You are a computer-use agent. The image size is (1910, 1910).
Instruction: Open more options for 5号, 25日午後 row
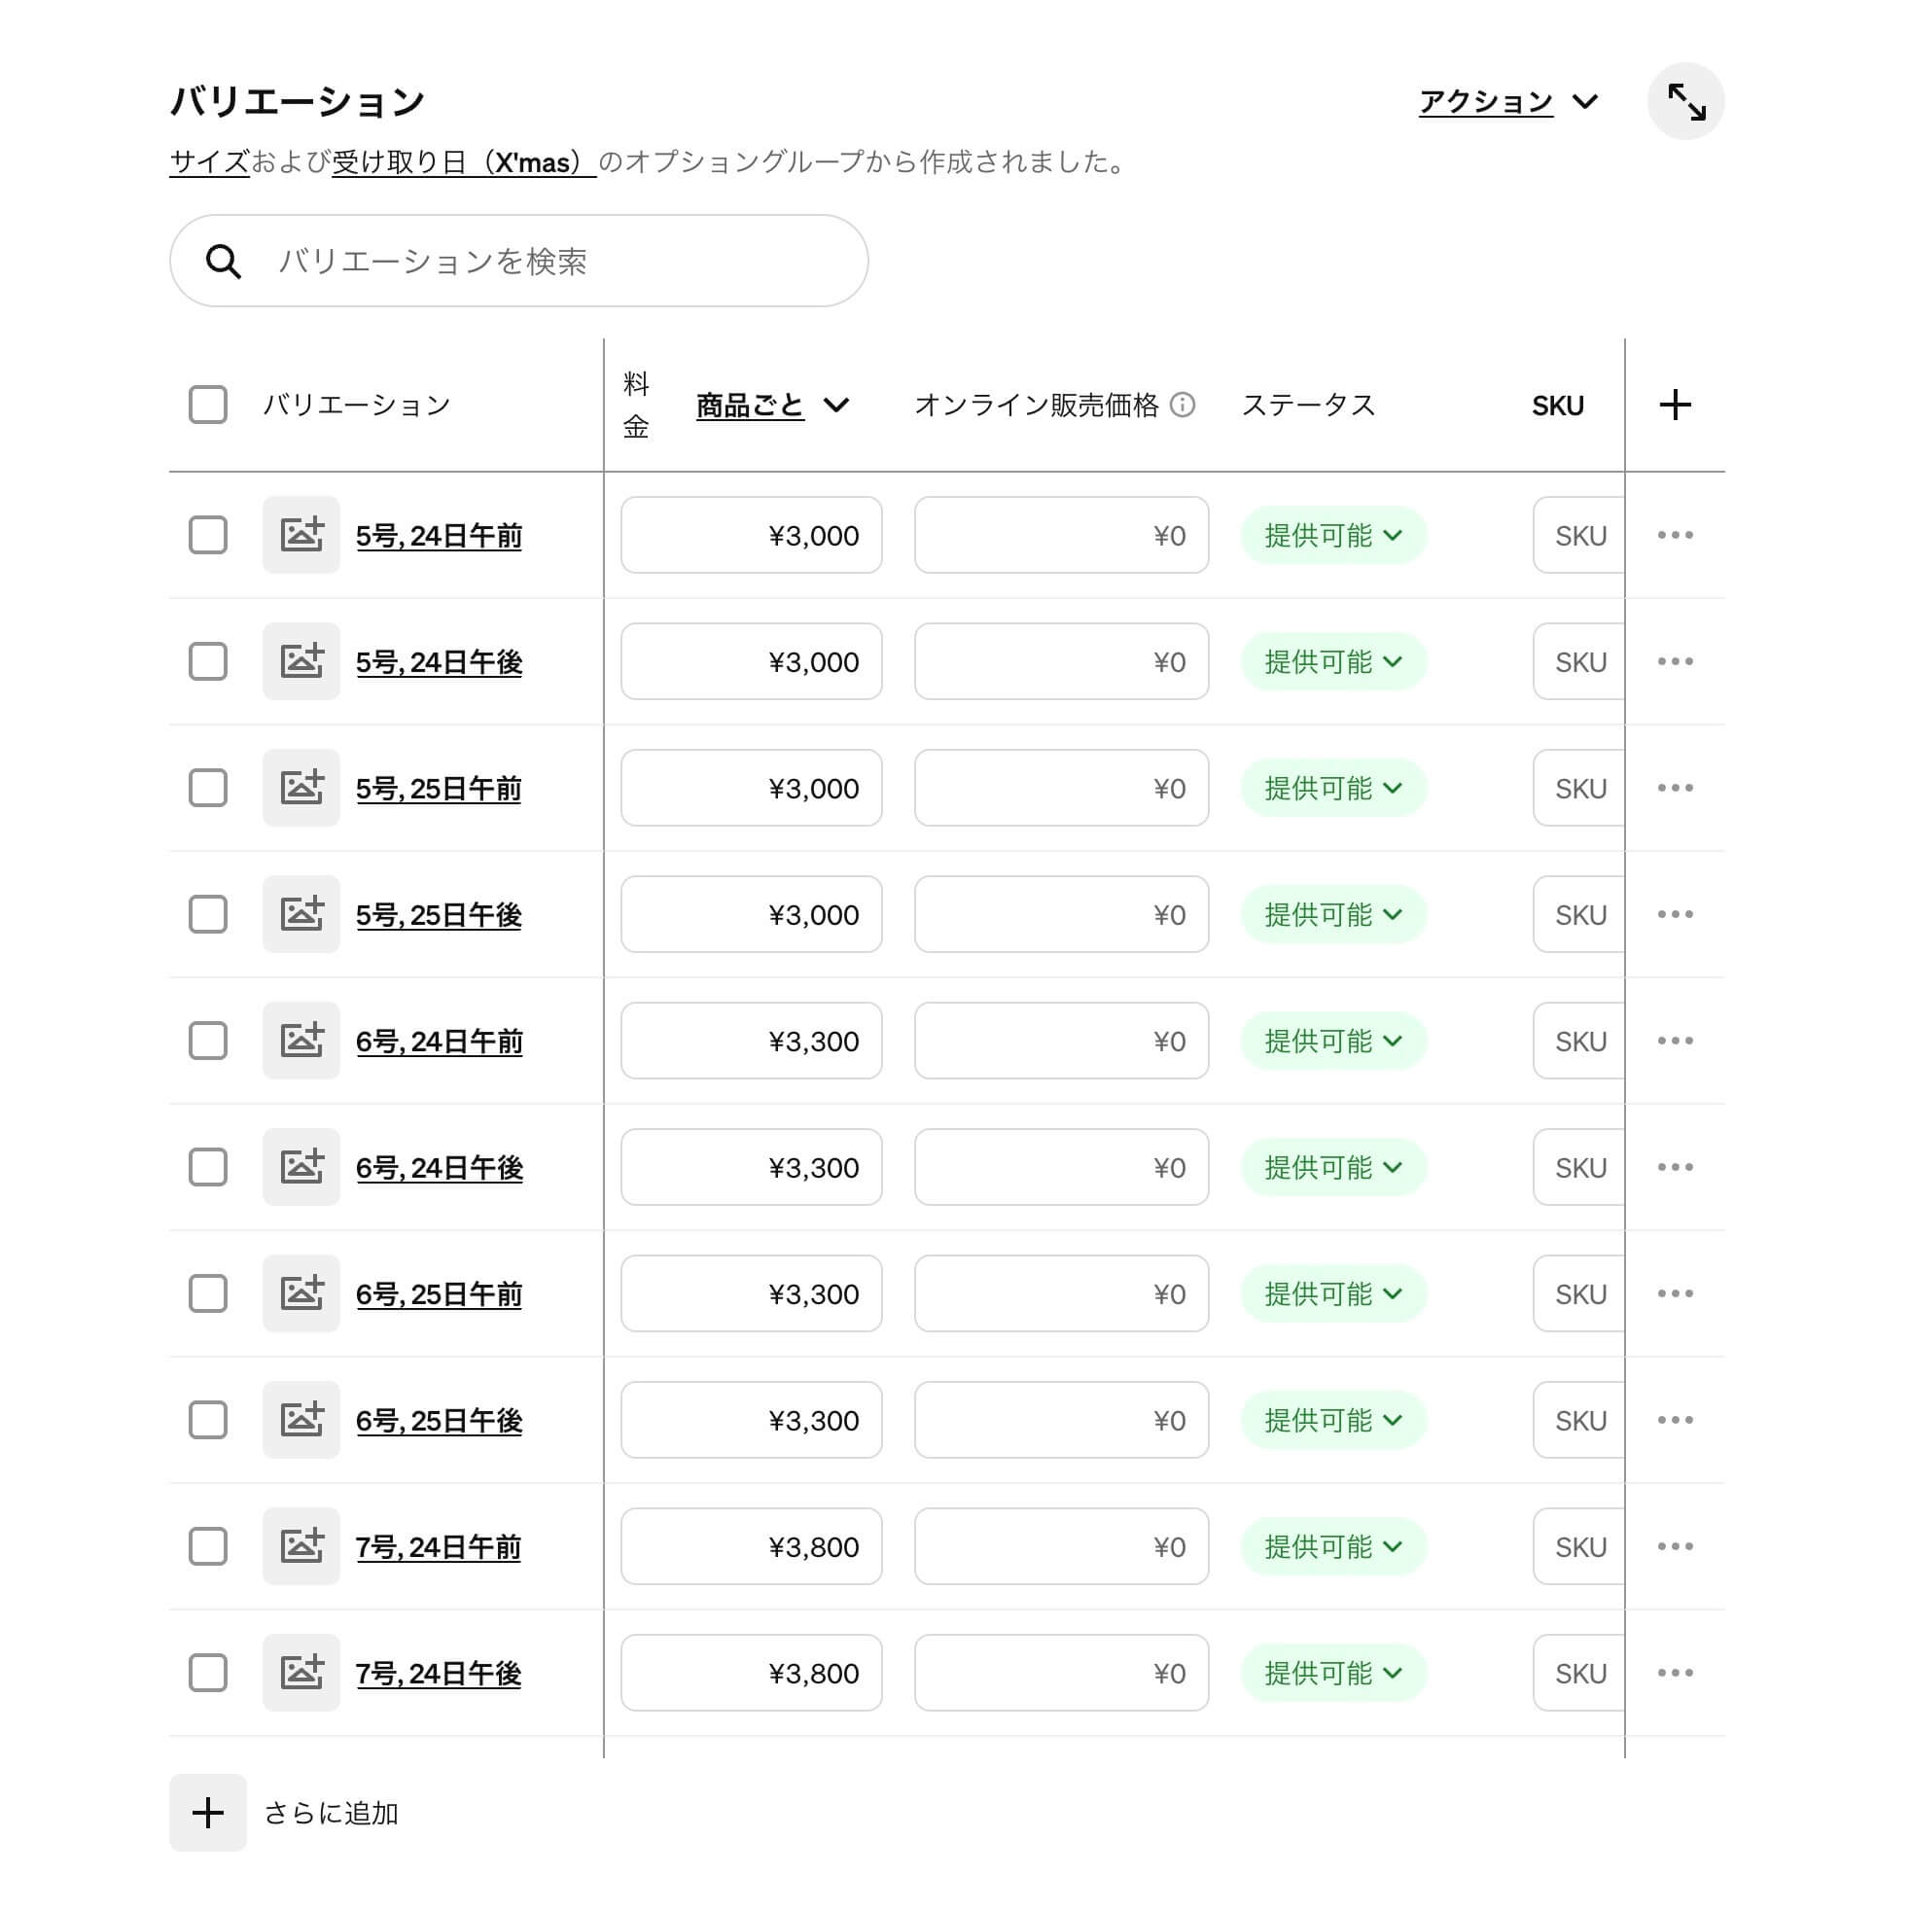(1675, 914)
